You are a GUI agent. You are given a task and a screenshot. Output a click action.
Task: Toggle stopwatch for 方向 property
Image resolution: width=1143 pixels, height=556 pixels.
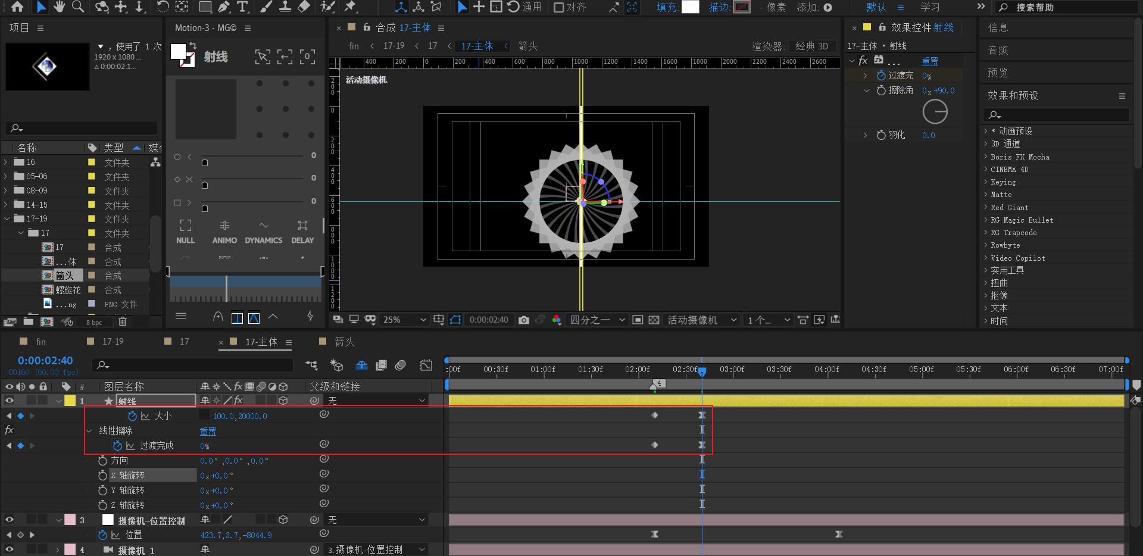coord(102,460)
